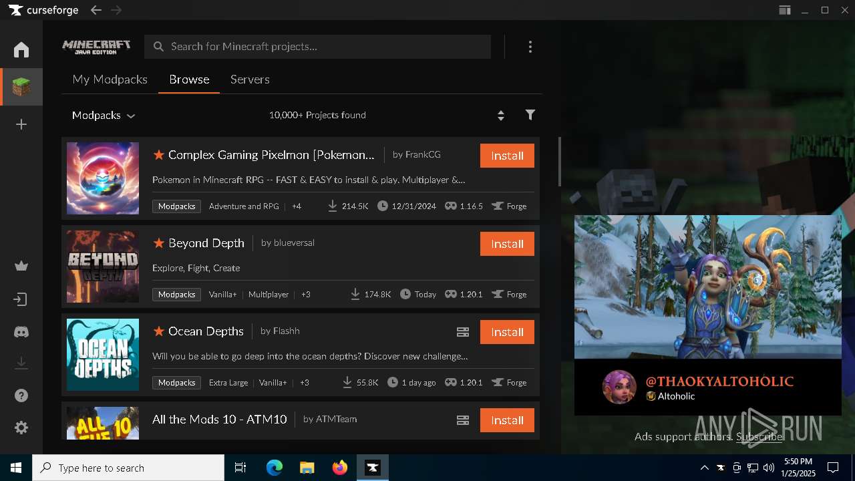Image resolution: width=855 pixels, height=481 pixels.
Task: Click the Windows taskbar search box
Action: tap(128, 468)
